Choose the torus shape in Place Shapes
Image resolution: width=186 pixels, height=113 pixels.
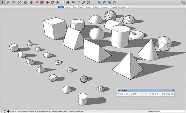click(x=156, y=94)
